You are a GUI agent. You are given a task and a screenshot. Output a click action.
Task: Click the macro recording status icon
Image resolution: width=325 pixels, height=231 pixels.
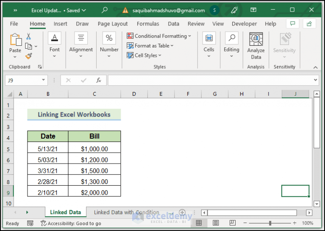(x=30, y=223)
